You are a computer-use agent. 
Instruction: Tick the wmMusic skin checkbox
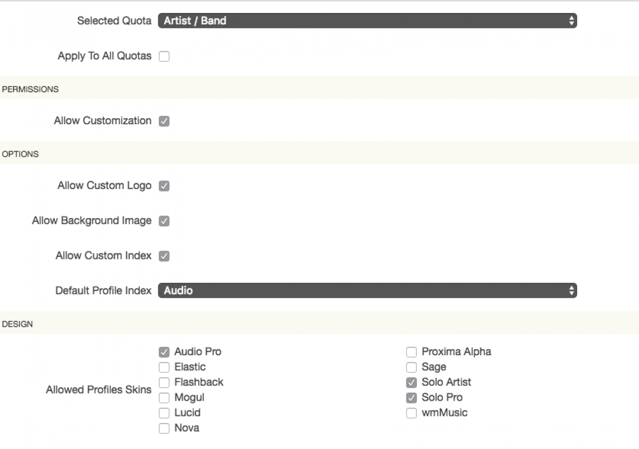click(x=411, y=413)
